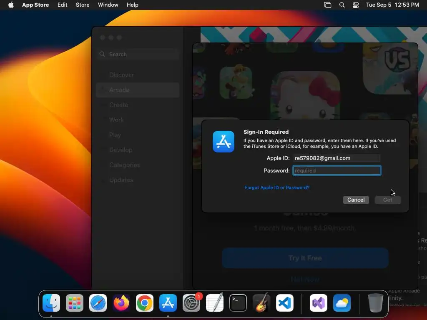
Task: Click the Try It Free button
Action: click(x=305, y=258)
